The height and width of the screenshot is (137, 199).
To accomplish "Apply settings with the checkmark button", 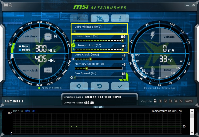I will (x=120, y=86).
